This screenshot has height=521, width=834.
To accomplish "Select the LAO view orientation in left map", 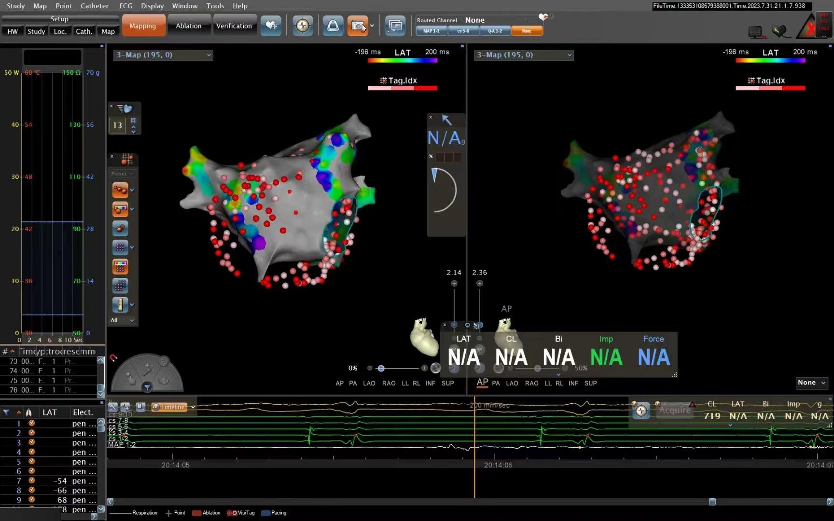I will 369,383.
